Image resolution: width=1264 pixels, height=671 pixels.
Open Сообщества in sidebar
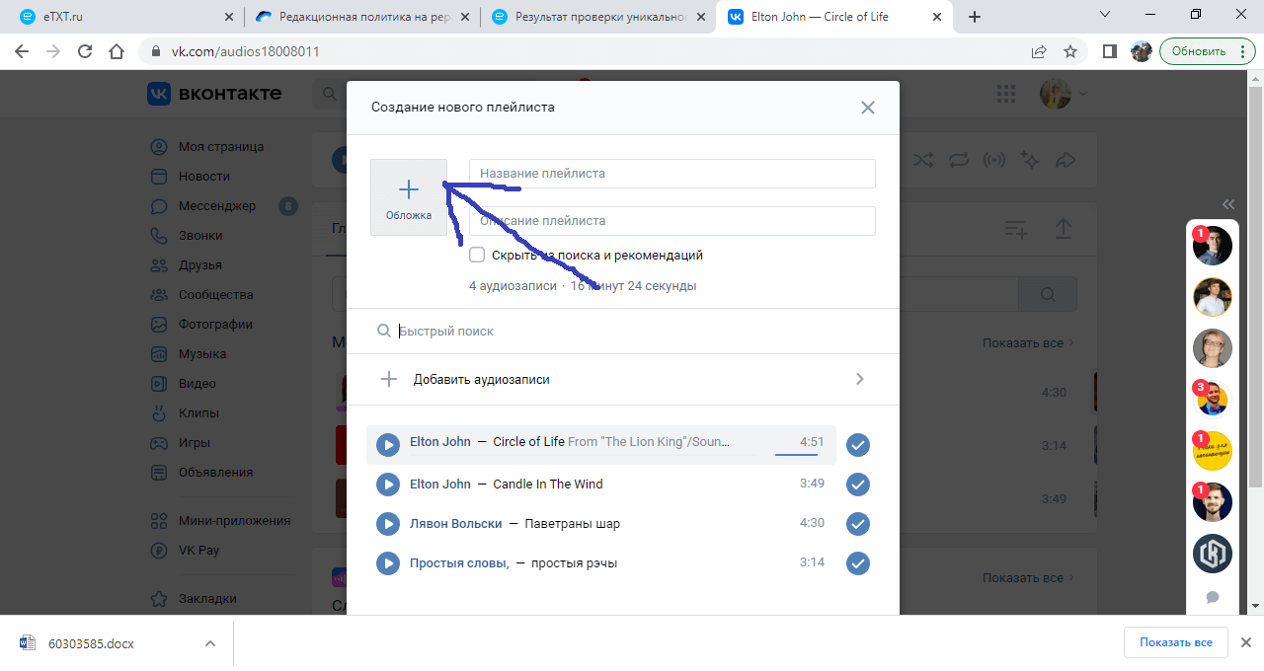point(215,295)
